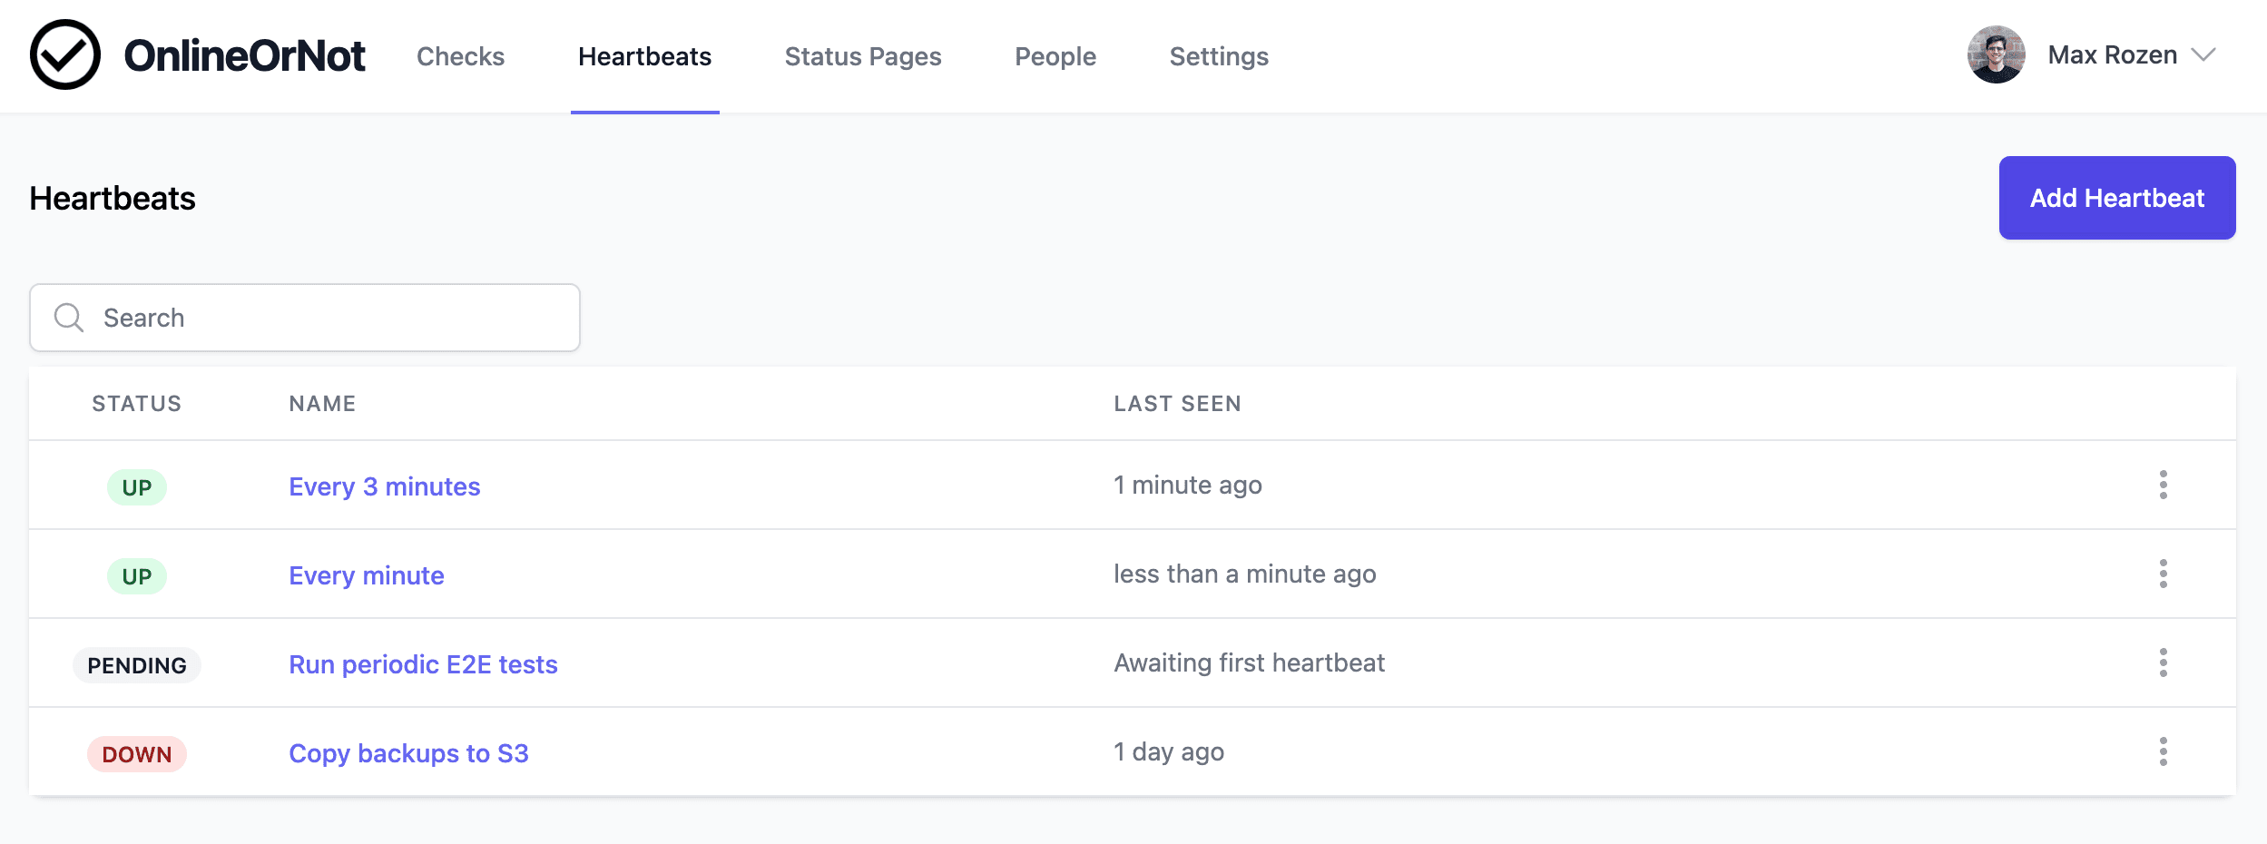Open Settings from the navigation bar
This screenshot has width=2267, height=844.
[1218, 56]
